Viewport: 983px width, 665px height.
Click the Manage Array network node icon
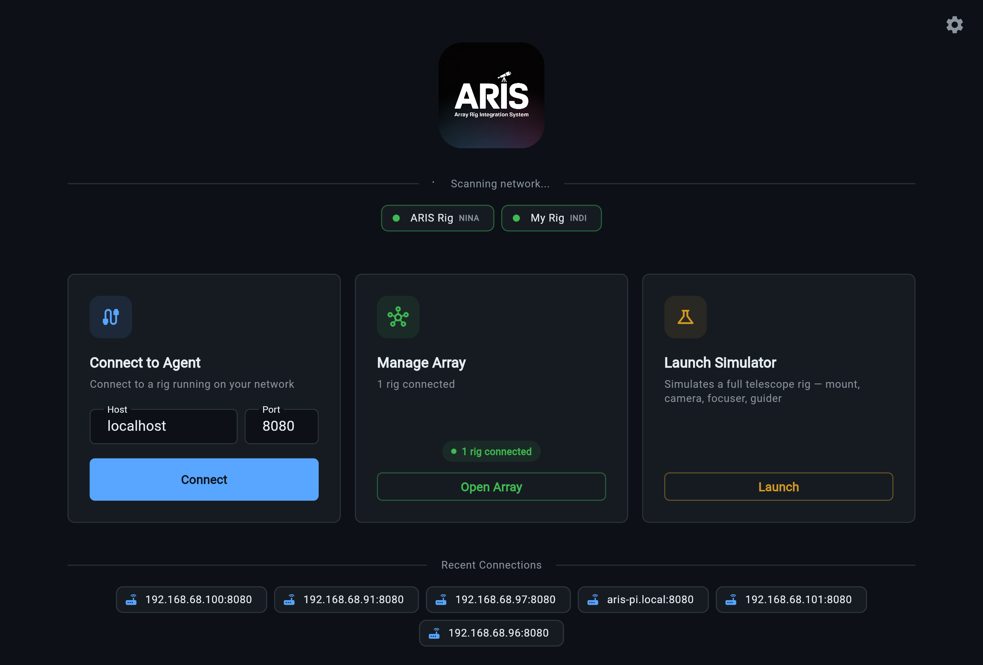(x=398, y=317)
